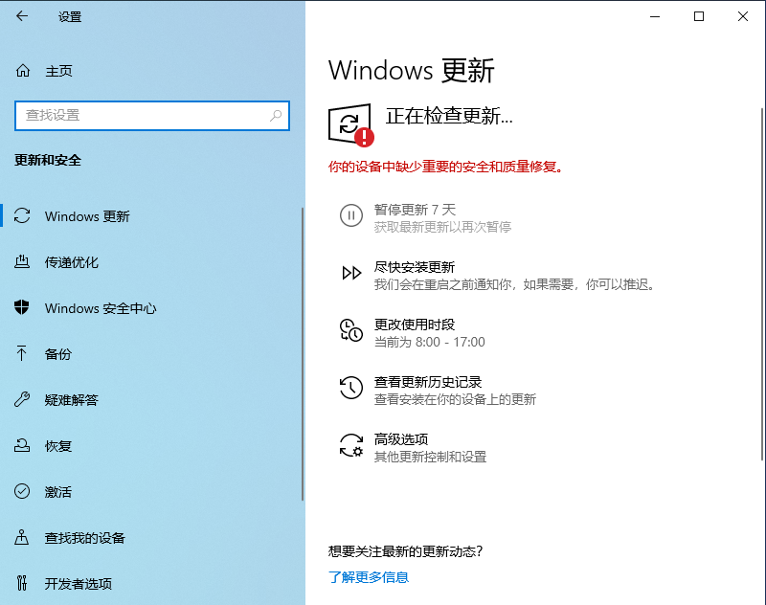The image size is (766, 605).
Task: Open the home icon for 主页
Action: [22, 71]
